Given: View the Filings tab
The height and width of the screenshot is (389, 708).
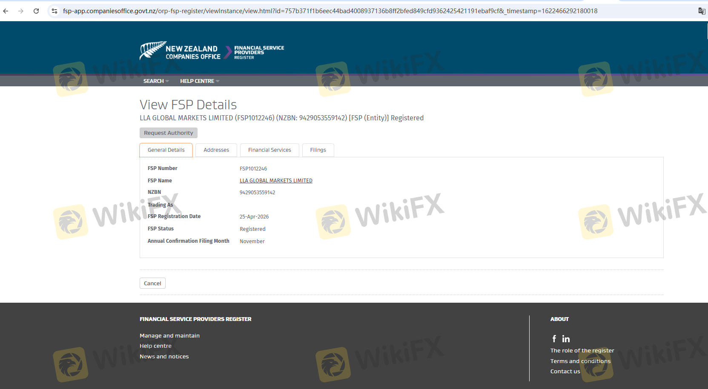Looking at the screenshot, I should (x=318, y=150).
